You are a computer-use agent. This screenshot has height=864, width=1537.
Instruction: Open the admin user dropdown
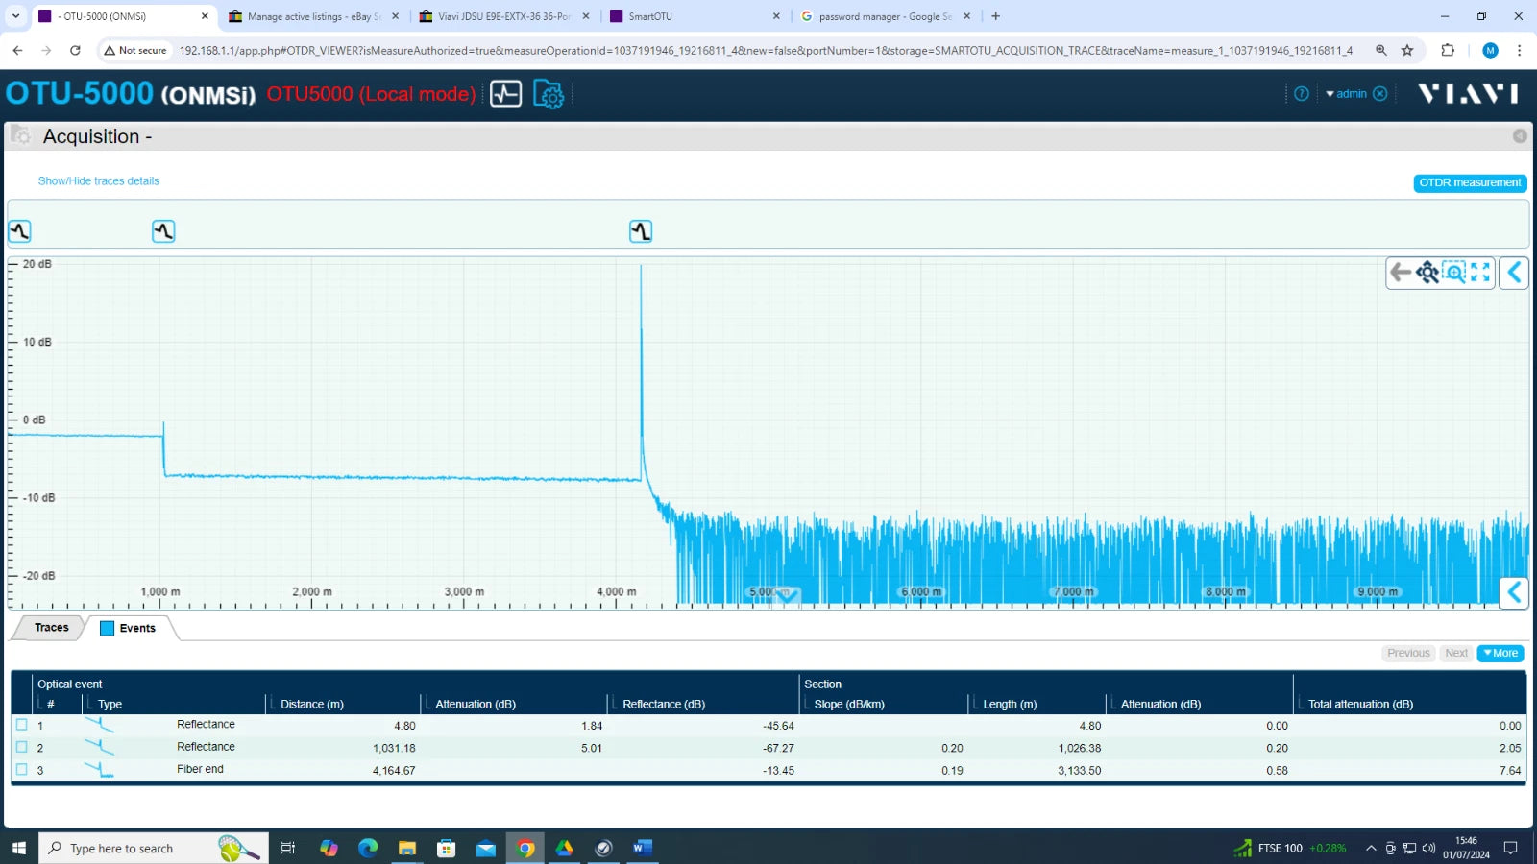(x=1346, y=93)
